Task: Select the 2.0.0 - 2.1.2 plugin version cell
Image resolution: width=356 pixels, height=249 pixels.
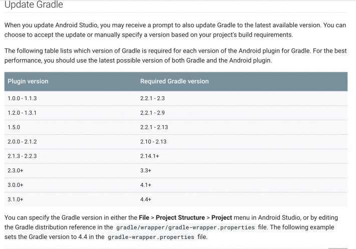Action: [x=22, y=142]
